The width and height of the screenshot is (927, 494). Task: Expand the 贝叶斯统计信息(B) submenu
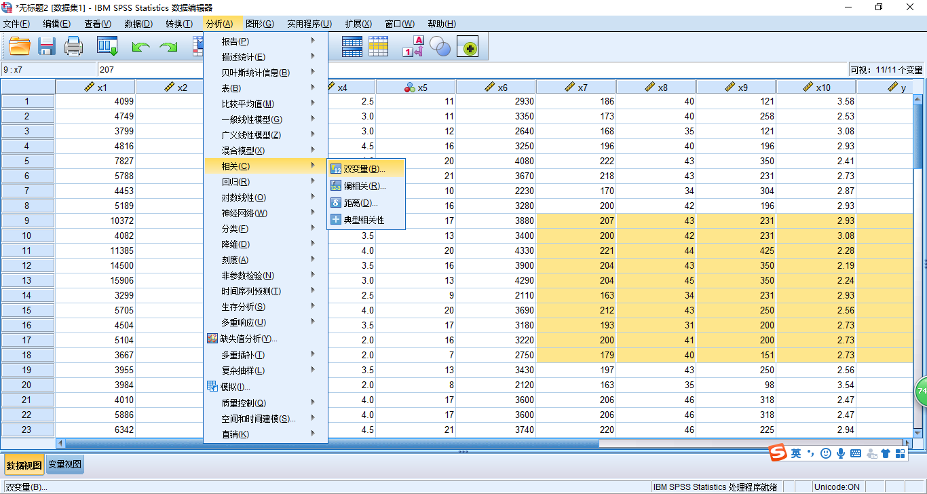265,72
